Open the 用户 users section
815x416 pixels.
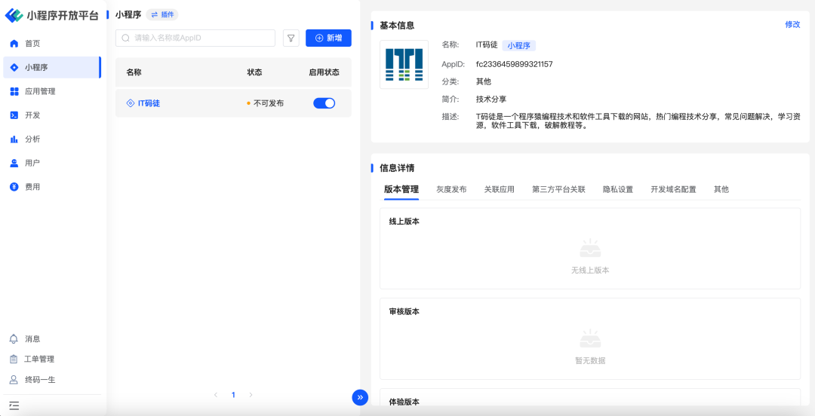click(x=32, y=163)
